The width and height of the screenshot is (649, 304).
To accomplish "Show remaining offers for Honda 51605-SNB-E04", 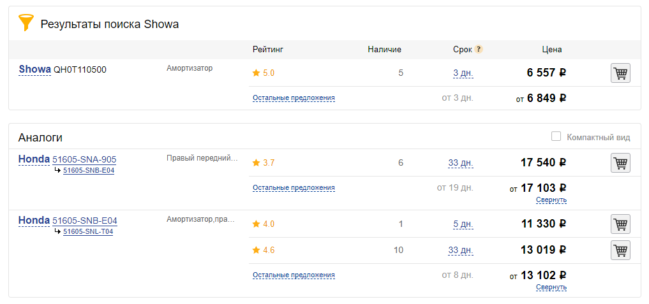I will (x=294, y=275).
